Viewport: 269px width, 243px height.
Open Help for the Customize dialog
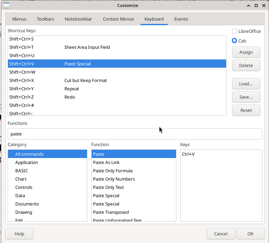tap(19, 234)
